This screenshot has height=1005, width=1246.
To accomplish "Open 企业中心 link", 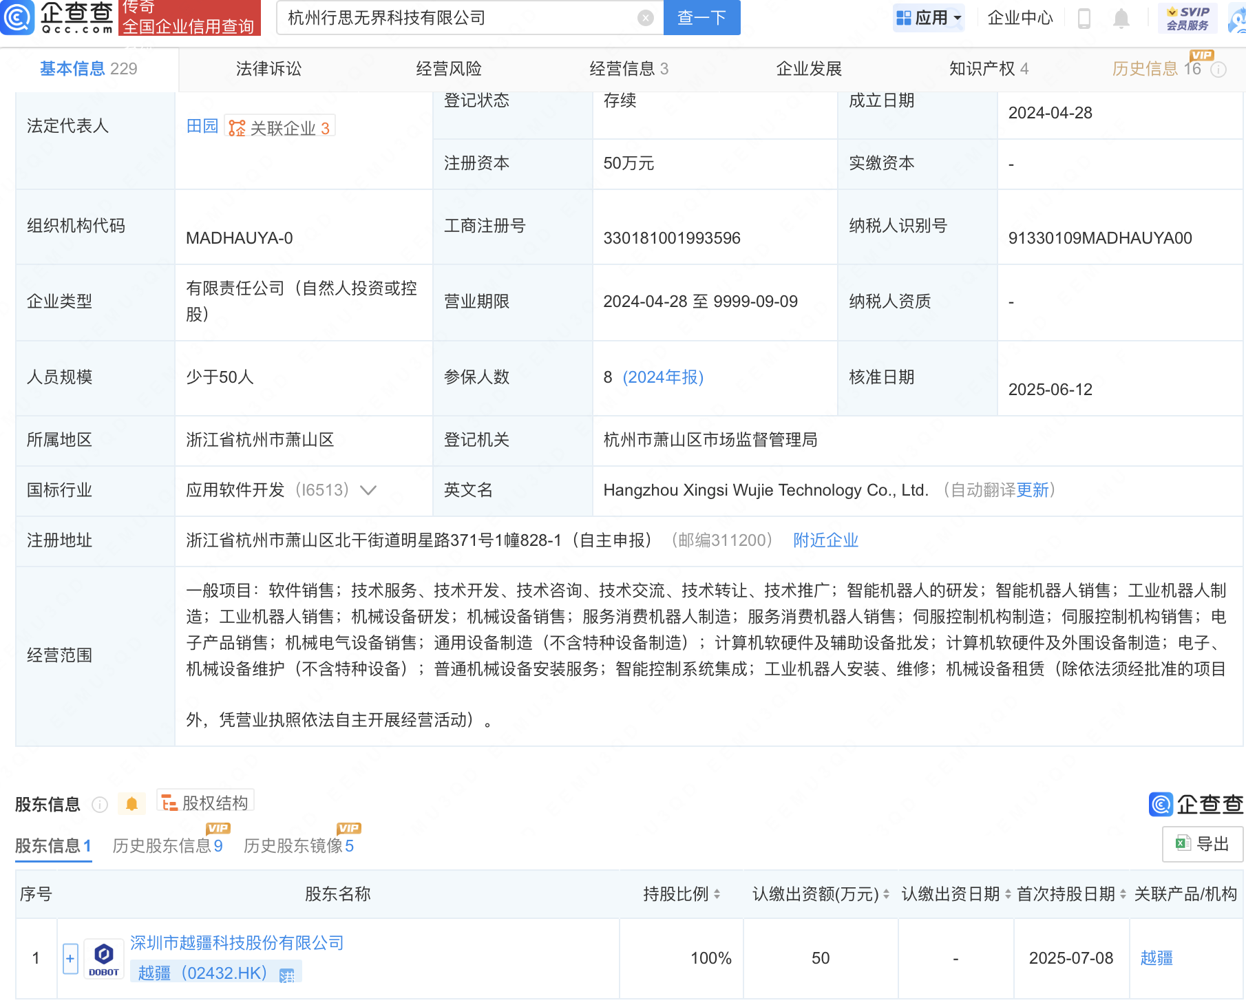I will [1020, 18].
